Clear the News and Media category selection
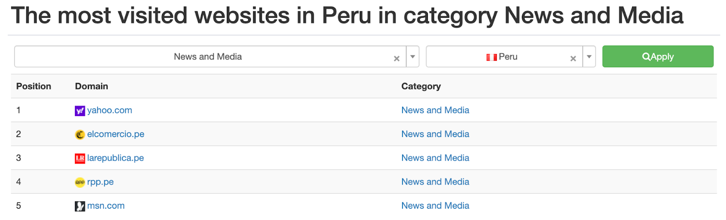Image resolution: width=726 pixels, height=220 pixels. pos(397,59)
